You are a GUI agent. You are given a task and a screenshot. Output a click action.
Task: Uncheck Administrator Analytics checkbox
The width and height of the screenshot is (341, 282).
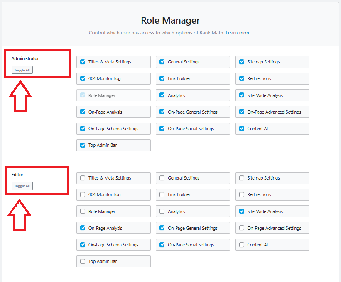point(162,95)
